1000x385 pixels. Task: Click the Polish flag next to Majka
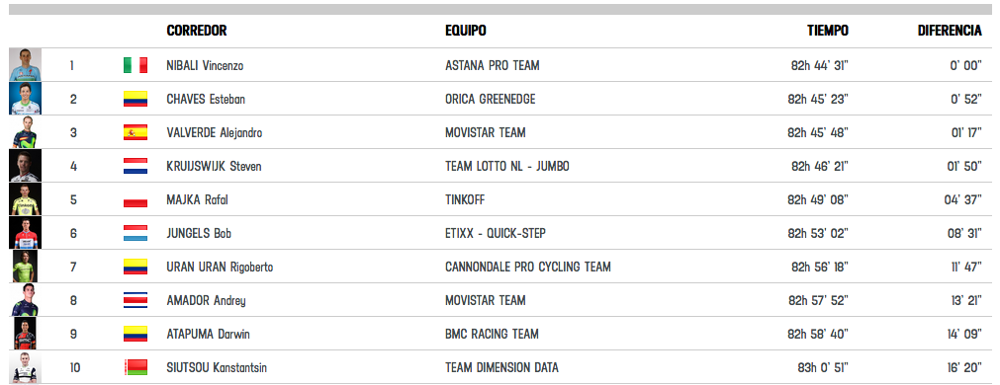pyautogui.click(x=136, y=199)
